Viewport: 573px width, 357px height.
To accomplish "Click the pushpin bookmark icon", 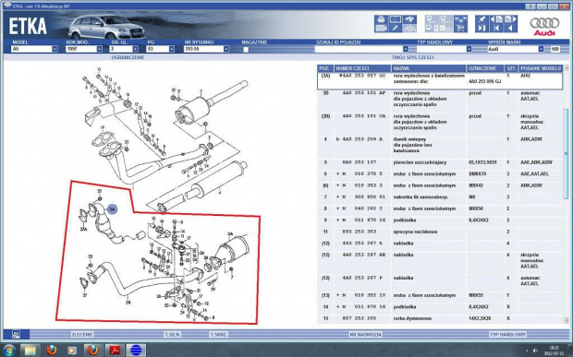I will point(482,19).
